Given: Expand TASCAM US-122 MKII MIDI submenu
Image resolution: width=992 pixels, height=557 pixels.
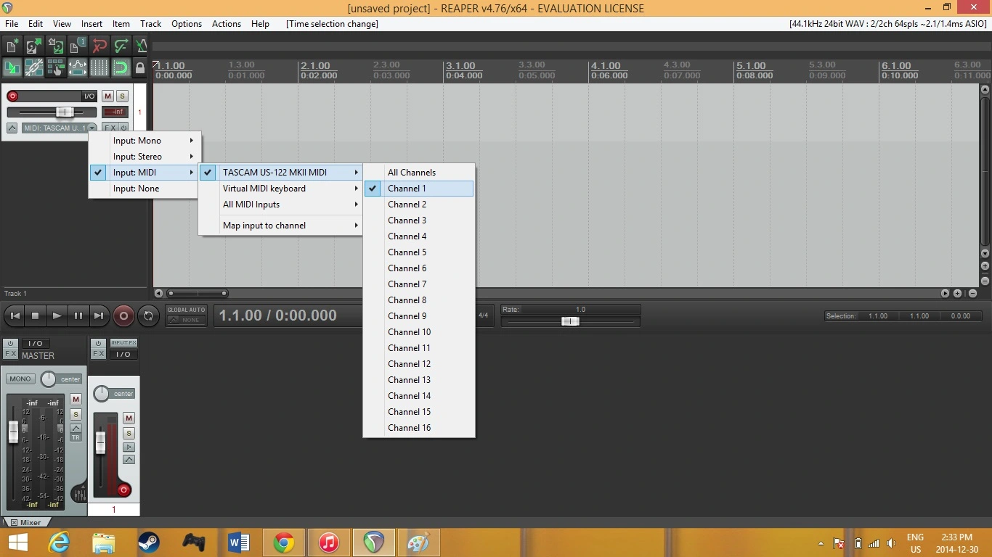Looking at the screenshot, I should click(x=281, y=173).
